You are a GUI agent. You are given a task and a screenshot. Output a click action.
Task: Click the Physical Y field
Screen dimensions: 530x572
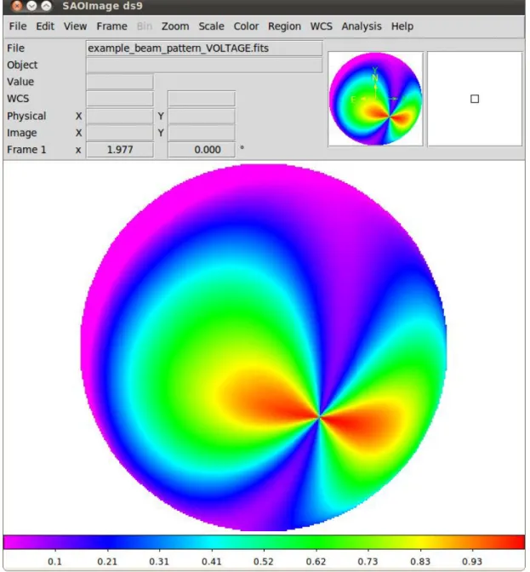(x=202, y=116)
